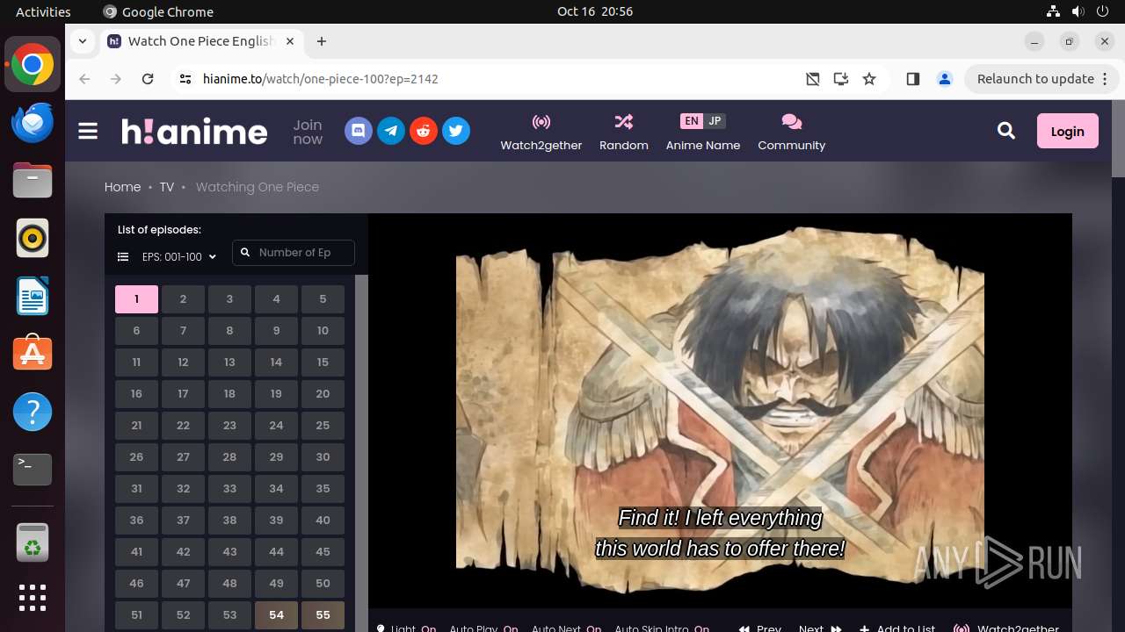The height and width of the screenshot is (632, 1125).
Task: Open Watch2gether from header
Action: [x=541, y=132]
